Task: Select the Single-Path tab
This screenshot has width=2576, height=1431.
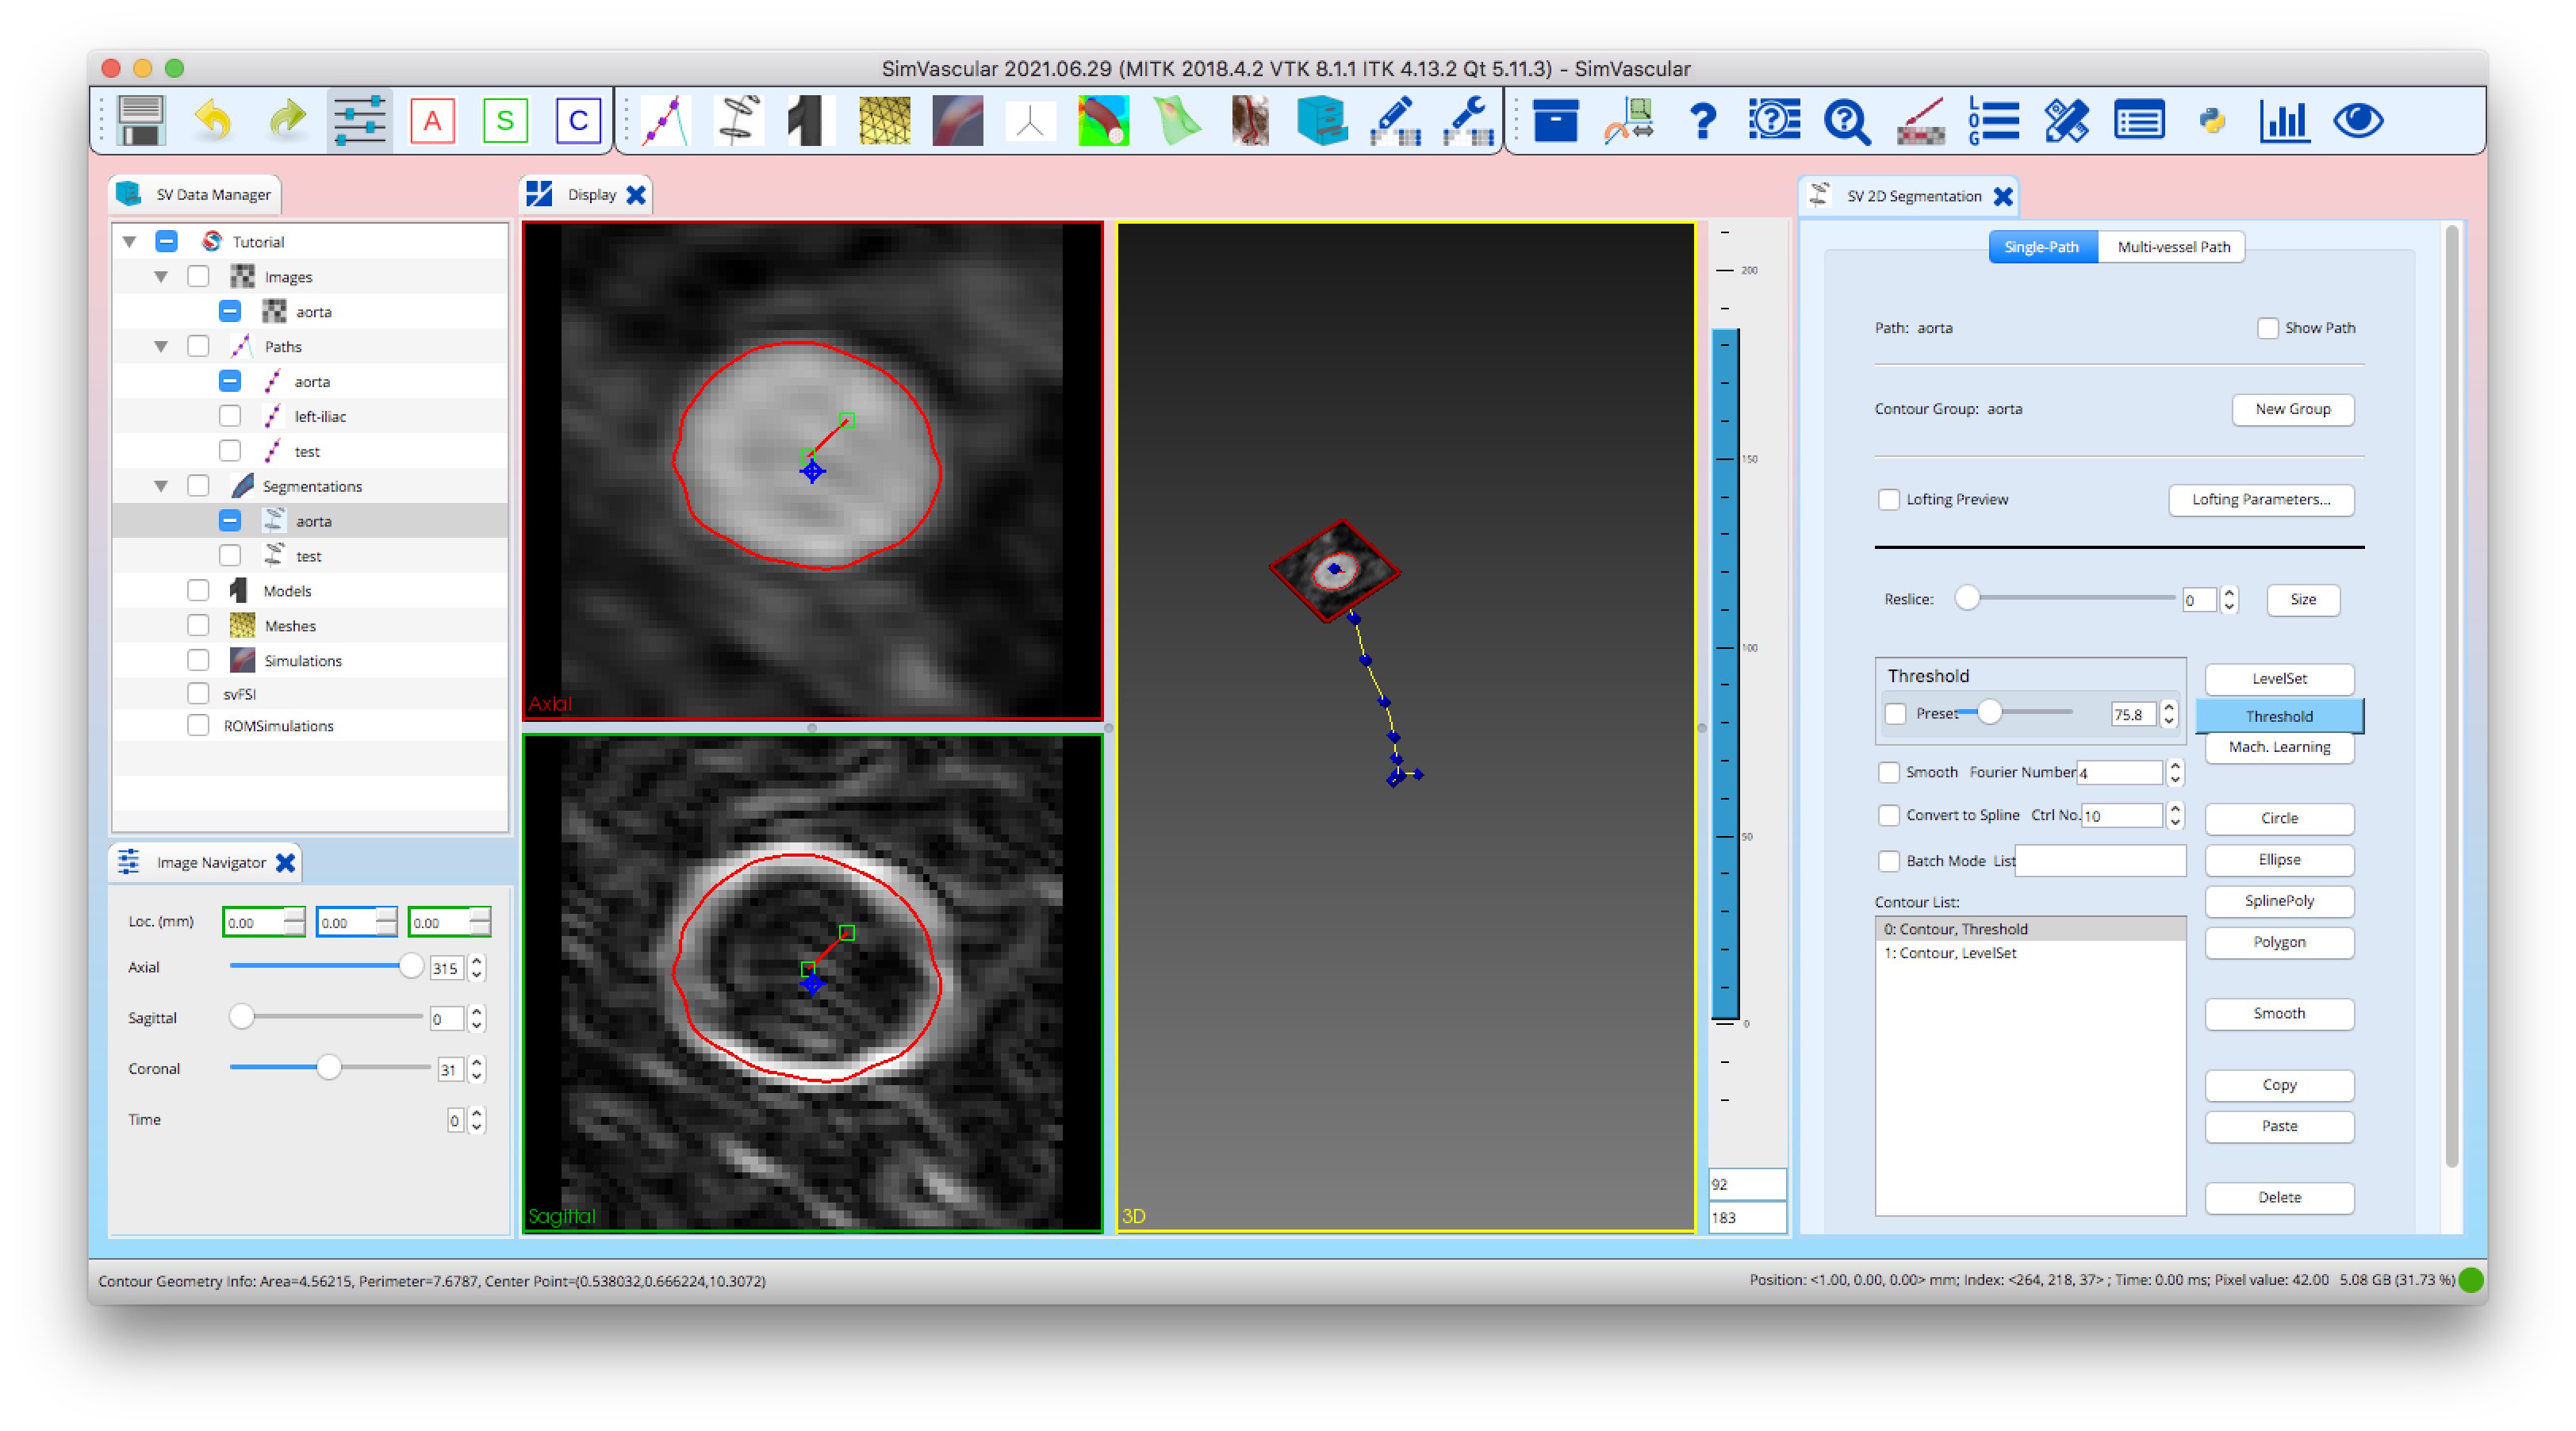Action: coord(2042,246)
